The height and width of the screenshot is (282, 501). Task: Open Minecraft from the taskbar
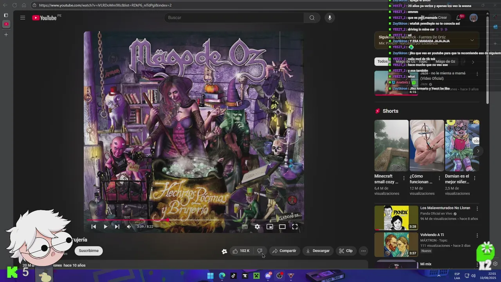click(256, 276)
